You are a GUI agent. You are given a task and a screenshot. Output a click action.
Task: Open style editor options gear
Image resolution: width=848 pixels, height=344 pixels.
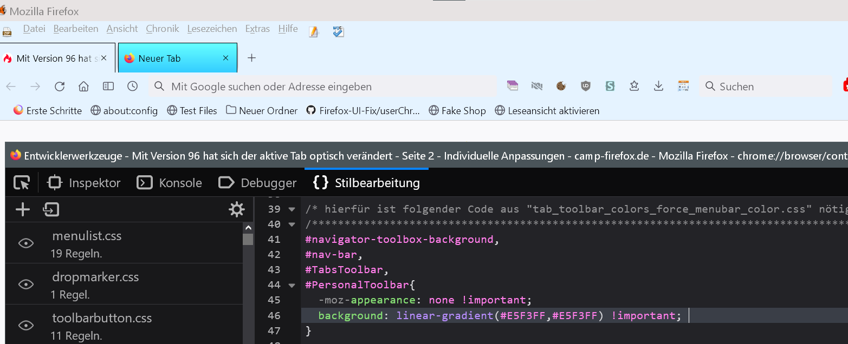pyautogui.click(x=237, y=210)
